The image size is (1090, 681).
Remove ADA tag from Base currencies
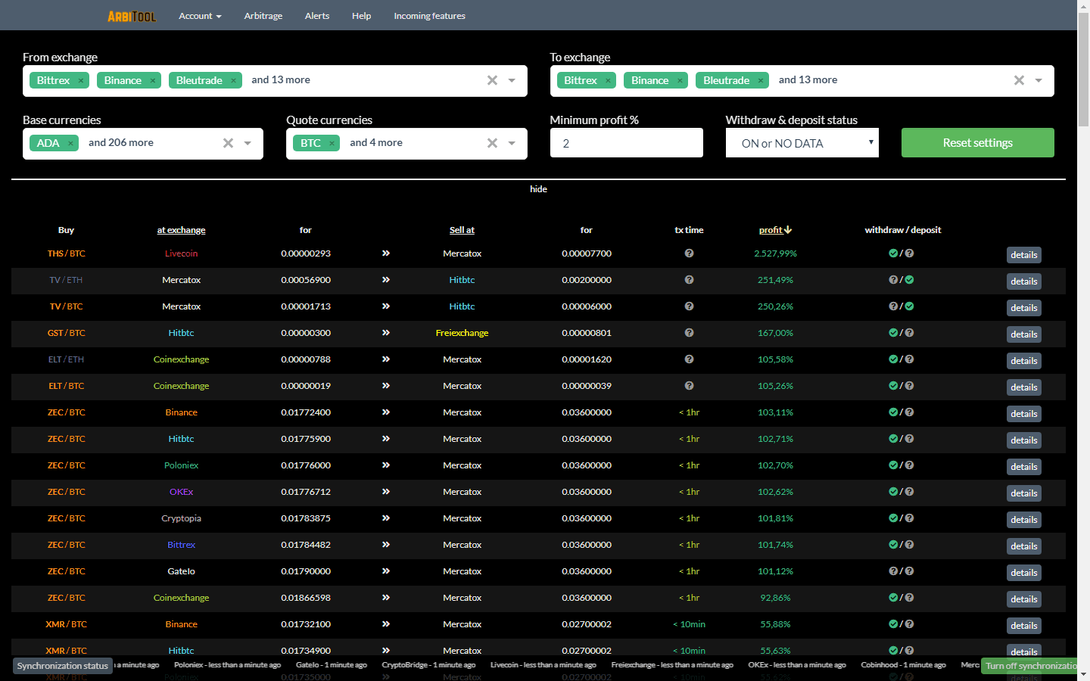(x=70, y=143)
